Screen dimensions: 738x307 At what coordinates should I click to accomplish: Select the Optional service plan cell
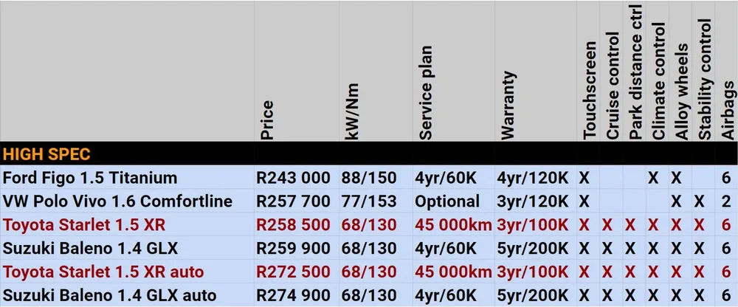tap(447, 201)
